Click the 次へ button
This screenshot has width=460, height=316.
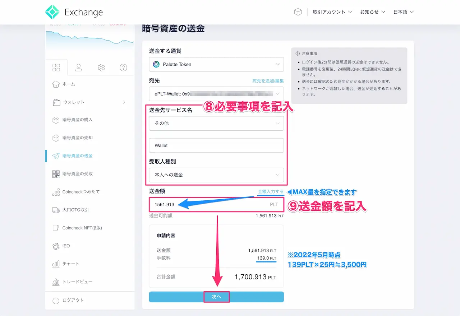pyautogui.click(x=216, y=297)
